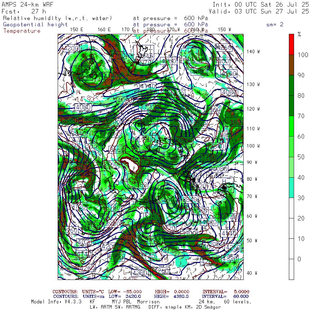Click the '120 W' label right of map
Image resolution: width=311 pixels, height=311 pixels.
[253, 109]
